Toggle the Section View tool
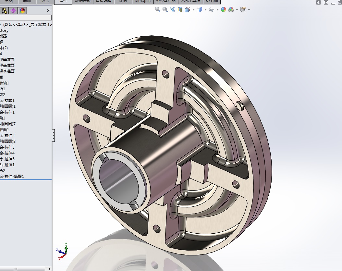 pos(180,9)
